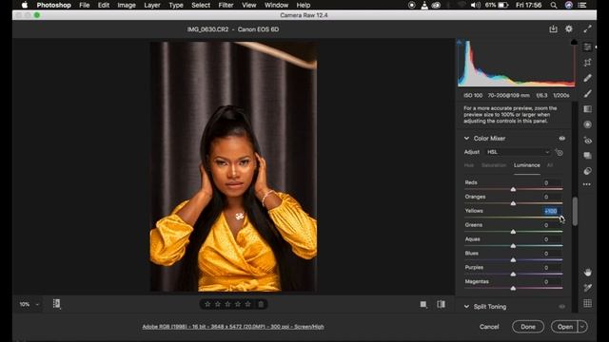The height and width of the screenshot is (342, 609).
Task: Toggle Split Toning panel visibility eye
Action: (562, 307)
